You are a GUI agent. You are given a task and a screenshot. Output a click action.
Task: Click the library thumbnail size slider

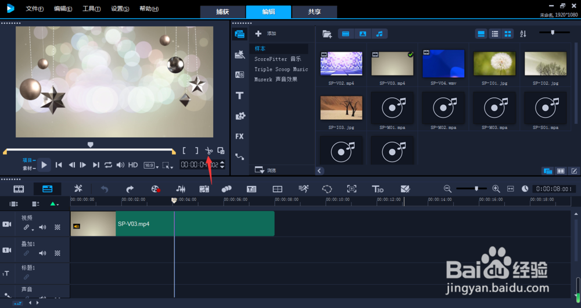[x=553, y=33]
